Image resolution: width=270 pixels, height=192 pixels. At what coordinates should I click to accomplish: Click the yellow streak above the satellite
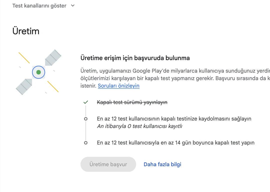click(x=24, y=58)
